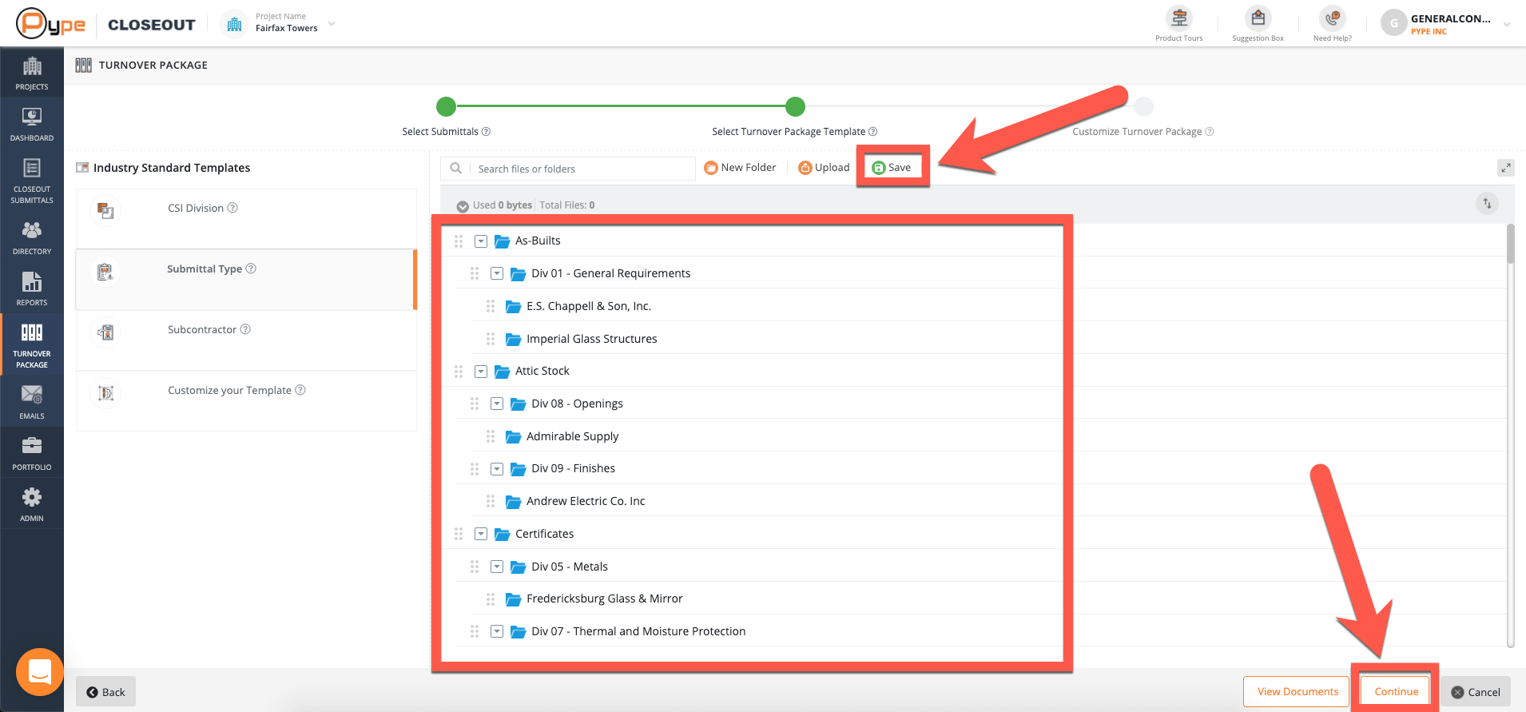
Task: Collapse Div 09 - Finishes folder
Action: click(x=497, y=468)
